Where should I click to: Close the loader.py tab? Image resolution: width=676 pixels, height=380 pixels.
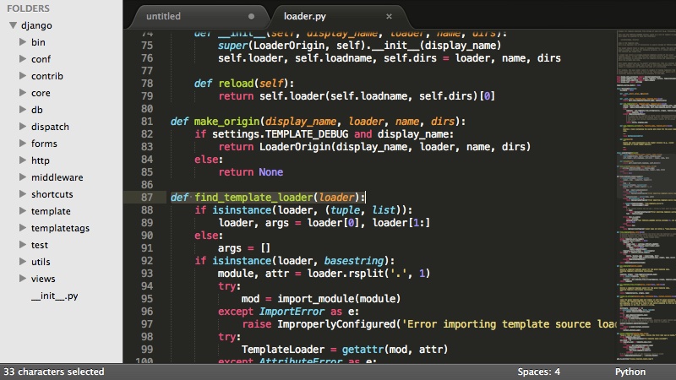(389, 16)
